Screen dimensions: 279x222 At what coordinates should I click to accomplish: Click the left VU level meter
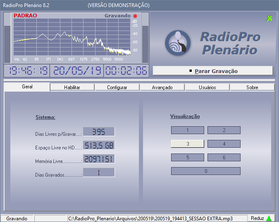(7, 45)
